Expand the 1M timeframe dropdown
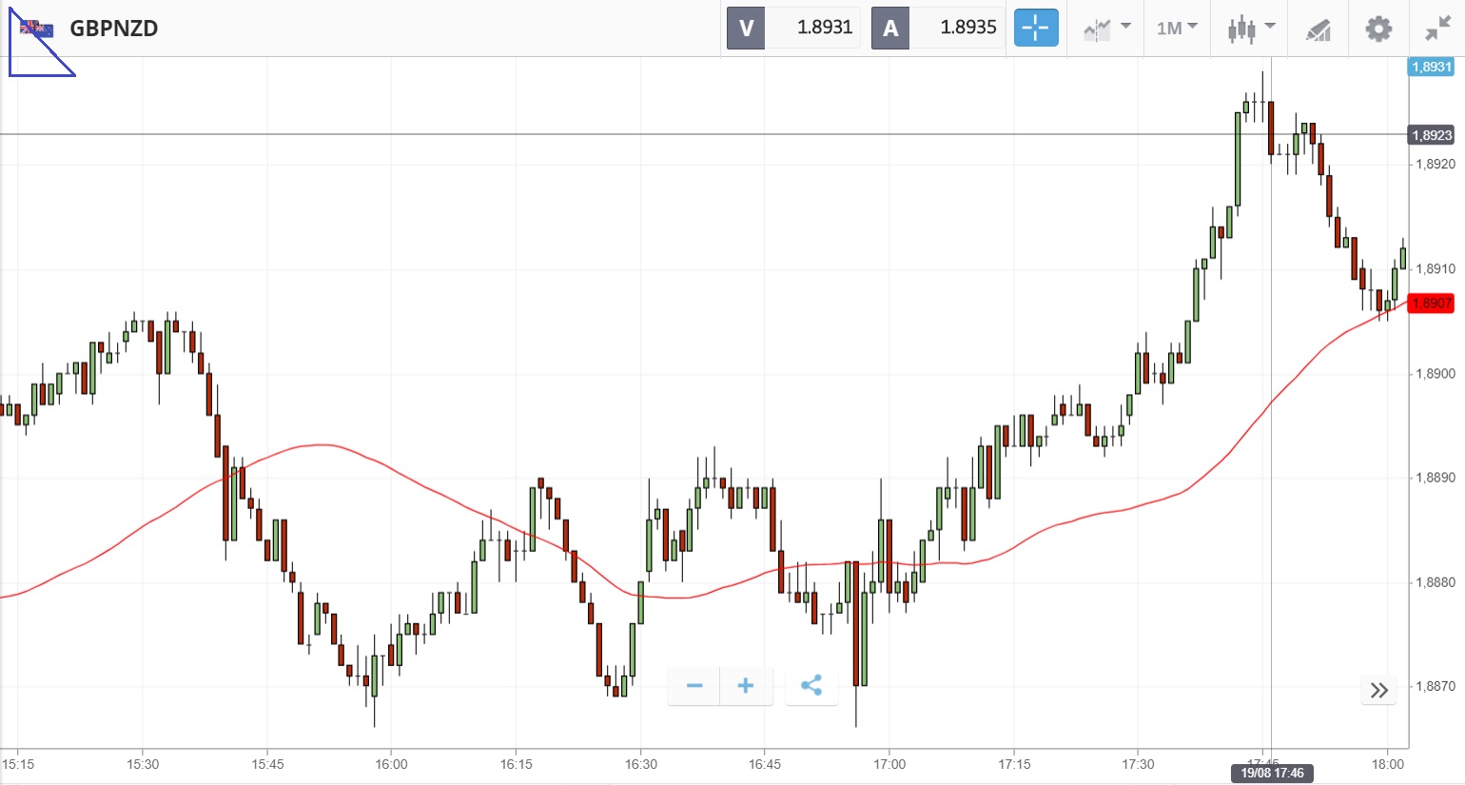 1177,29
